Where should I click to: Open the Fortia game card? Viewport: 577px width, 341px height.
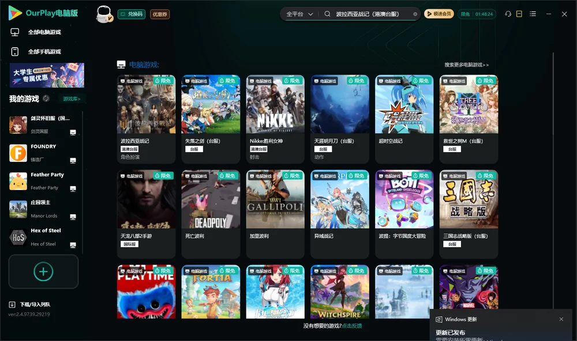(211, 292)
